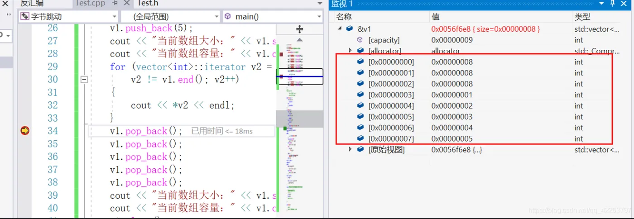634x219 pixels.
Task: Open the editor tab overflow list
Action: coord(320,4)
